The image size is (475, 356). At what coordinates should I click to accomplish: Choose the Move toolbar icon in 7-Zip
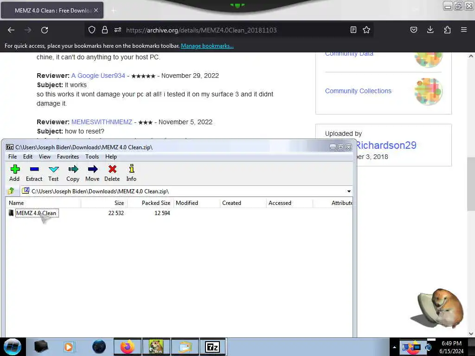pyautogui.click(x=92, y=173)
